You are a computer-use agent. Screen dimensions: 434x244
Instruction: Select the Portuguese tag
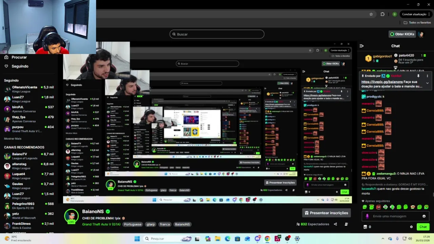133,224
